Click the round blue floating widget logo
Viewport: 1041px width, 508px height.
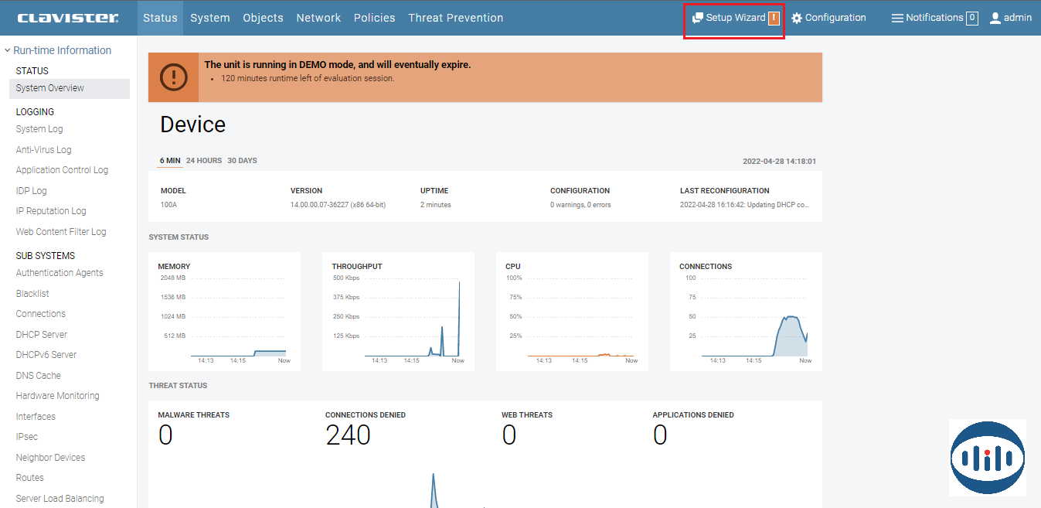[x=987, y=458]
